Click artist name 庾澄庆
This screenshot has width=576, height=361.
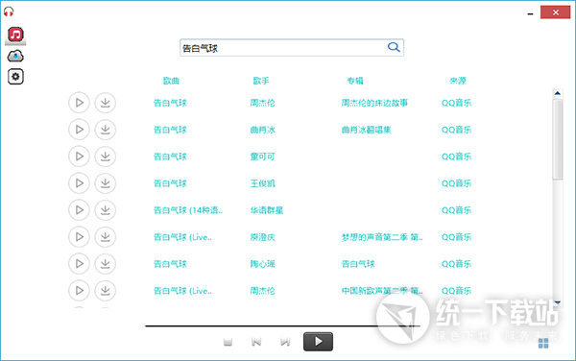pos(262,237)
